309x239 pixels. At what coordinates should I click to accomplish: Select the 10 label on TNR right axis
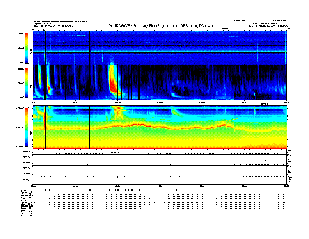point(290,139)
